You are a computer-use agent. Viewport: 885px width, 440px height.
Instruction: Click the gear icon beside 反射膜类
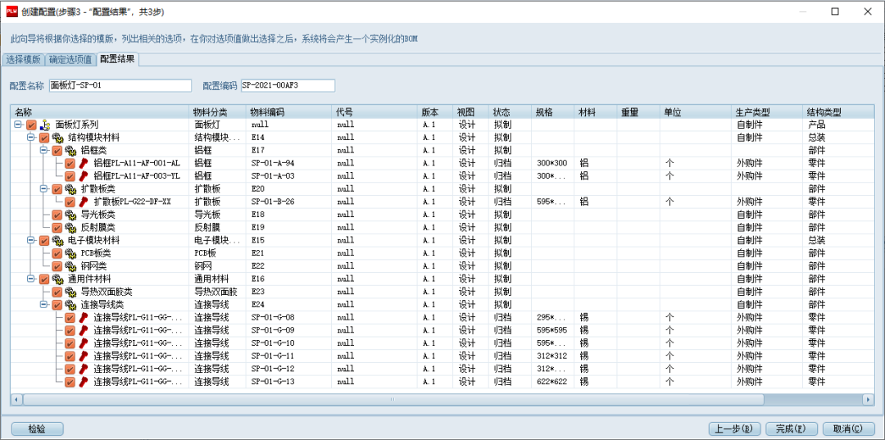[71, 228]
